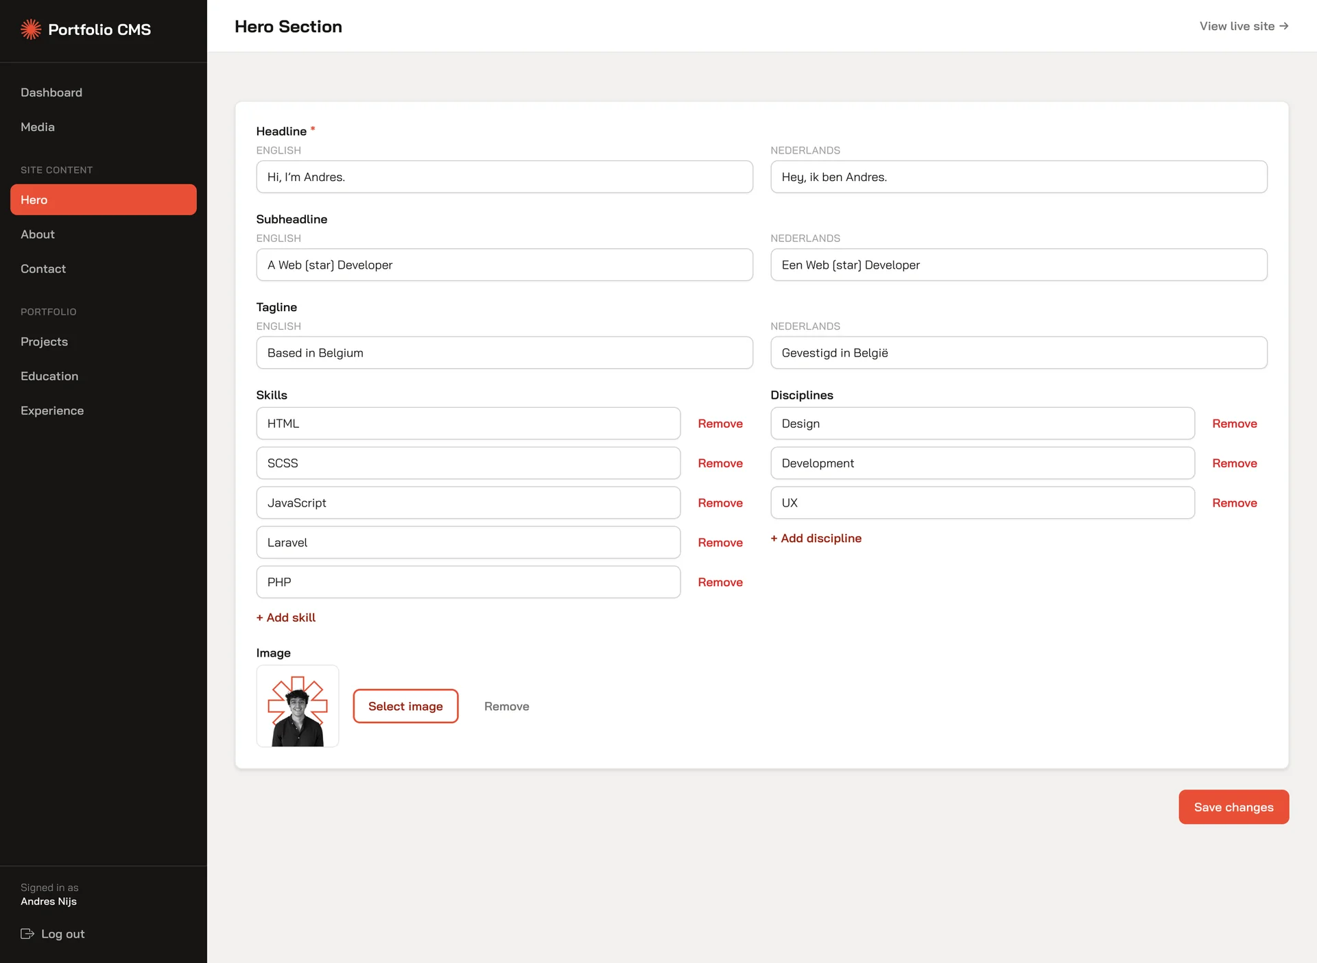
Task: Edit the Development discipline field
Action: pos(982,463)
